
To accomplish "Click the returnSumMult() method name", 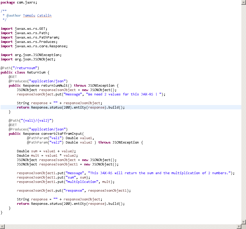I will tap(56, 85).
